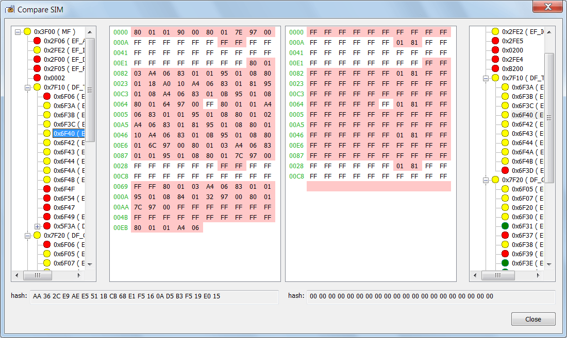The width and height of the screenshot is (567, 338).
Task: Expand the 0x5F3A folder node
Action: (x=37, y=226)
